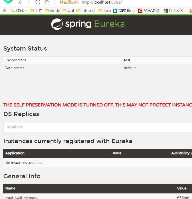192x199 pixels.
Task: Click the browser forward arrow
Action: pyautogui.click(x=29, y=2)
